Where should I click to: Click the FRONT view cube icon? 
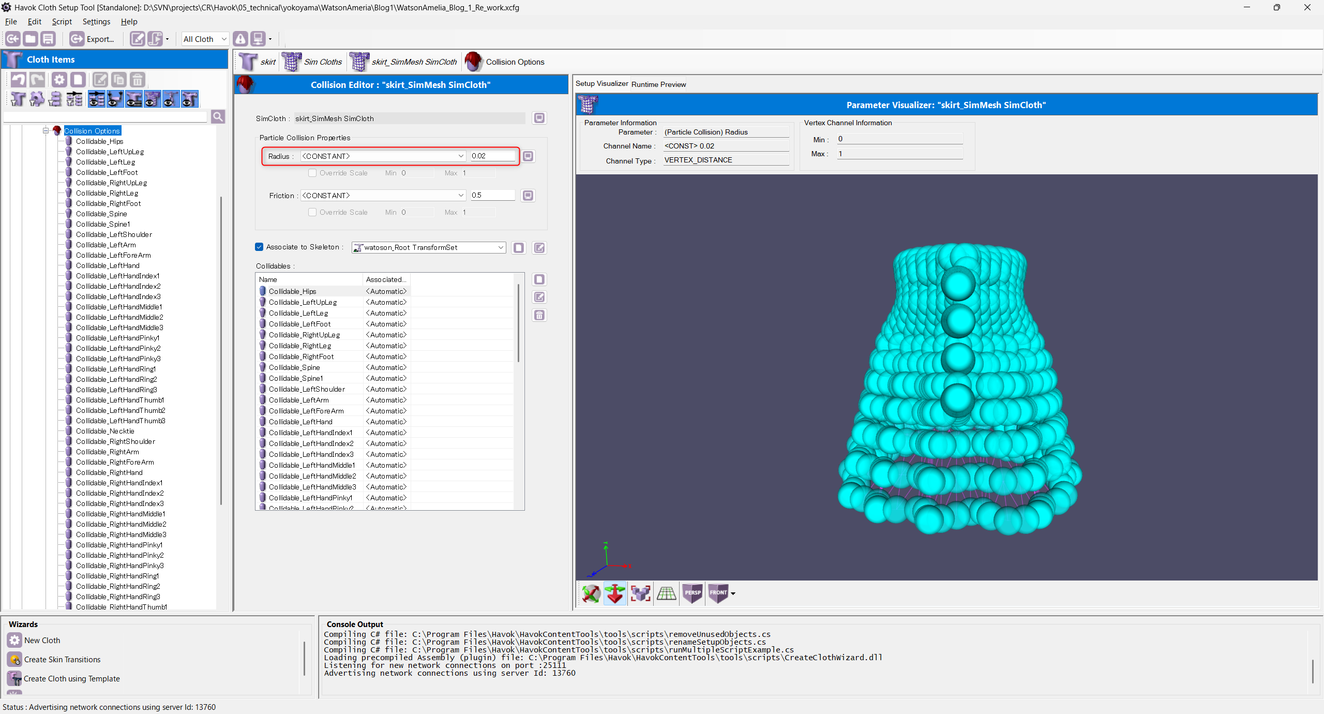click(718, 593)
